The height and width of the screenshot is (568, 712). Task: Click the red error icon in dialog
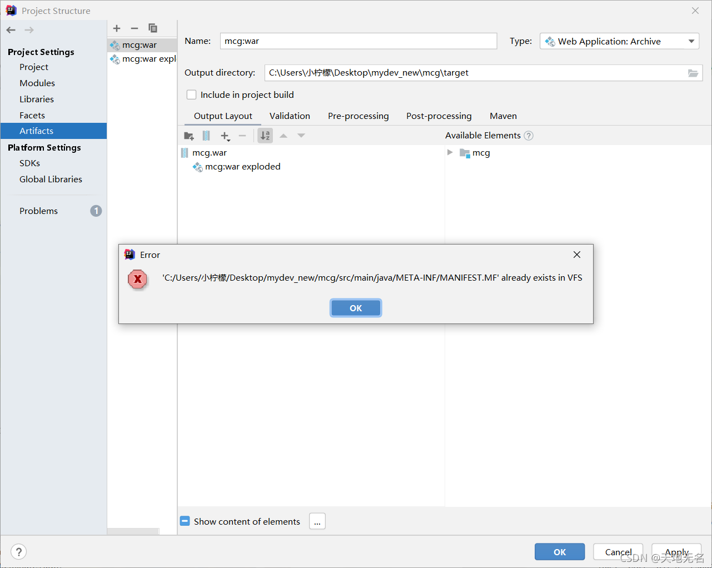point(137,279)
